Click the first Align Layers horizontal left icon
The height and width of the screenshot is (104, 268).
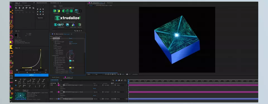pyautogui.click(x=16, y=8)
